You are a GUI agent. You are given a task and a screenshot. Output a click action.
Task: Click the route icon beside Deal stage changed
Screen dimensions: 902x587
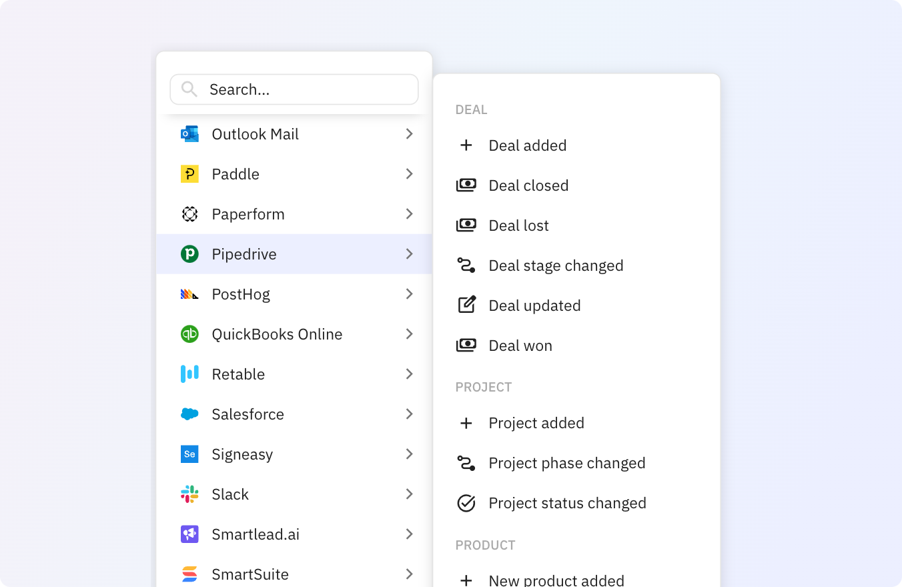coord(466,265)
